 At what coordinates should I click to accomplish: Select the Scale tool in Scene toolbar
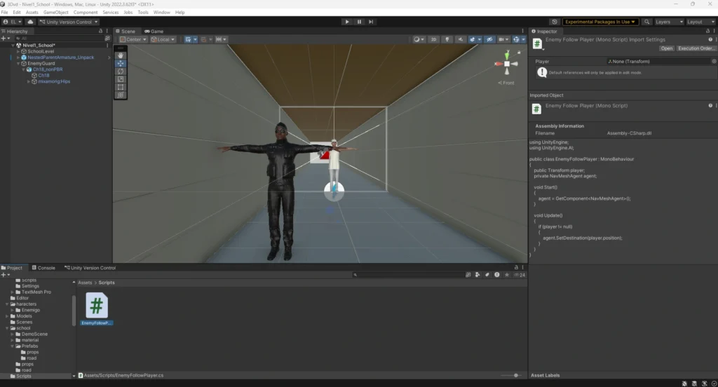[121, 79]
